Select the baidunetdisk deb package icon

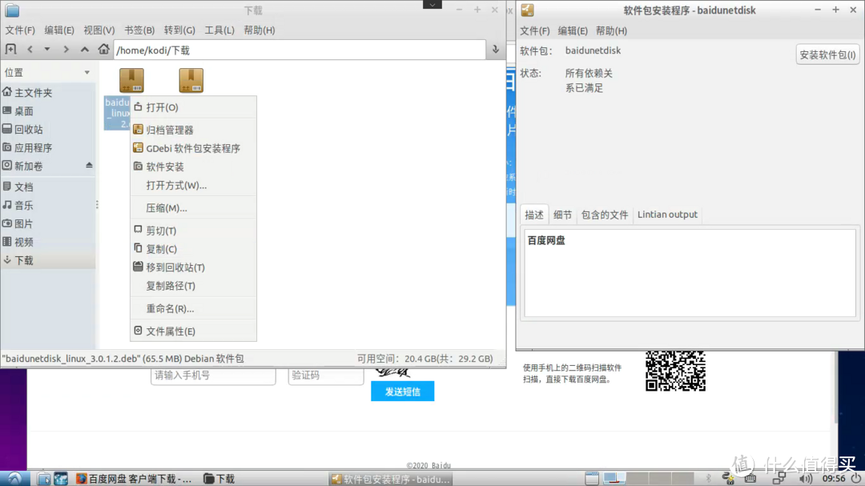point(131,80)
